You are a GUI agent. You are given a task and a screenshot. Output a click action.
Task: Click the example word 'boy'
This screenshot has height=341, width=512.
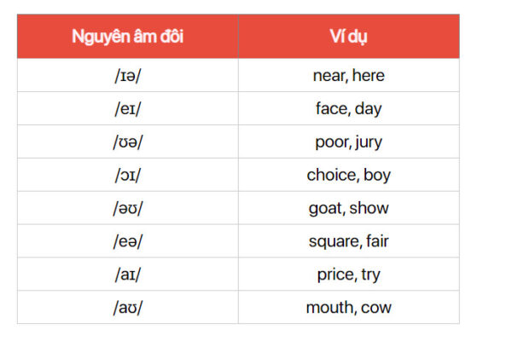pyautogui.click(x=376, y=175)
